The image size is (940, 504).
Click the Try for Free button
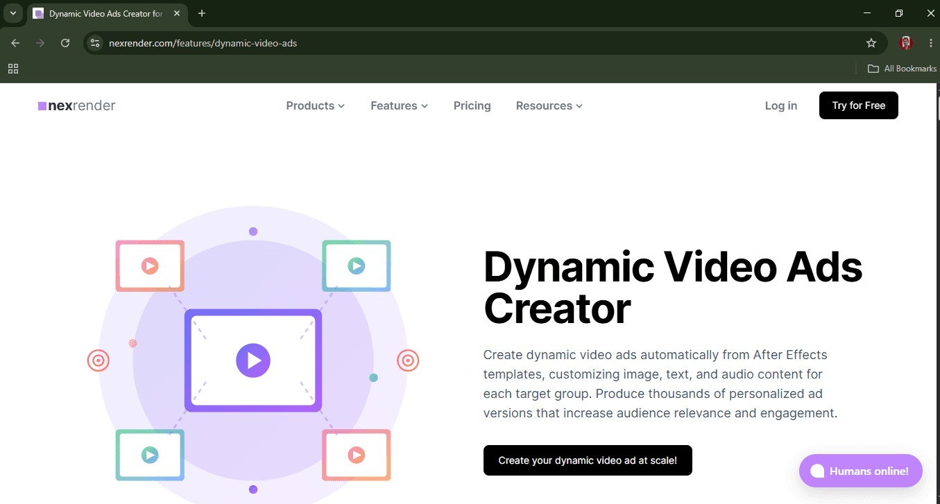(859, 105)
